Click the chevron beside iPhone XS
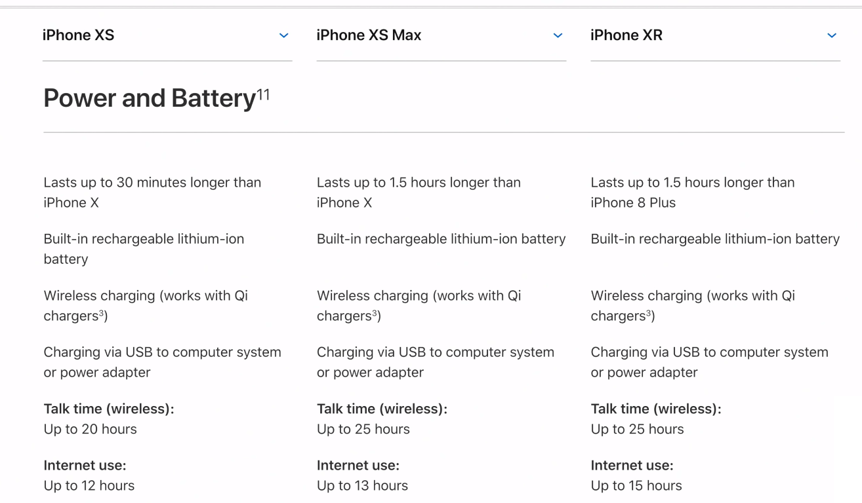The width and height of the screenshot is (862, 503). (x=283, y=35)
